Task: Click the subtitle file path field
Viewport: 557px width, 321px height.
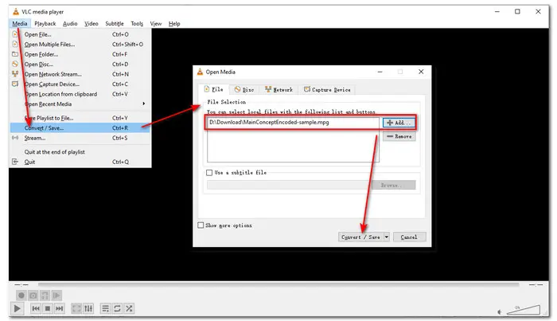Action: [289, 186]
